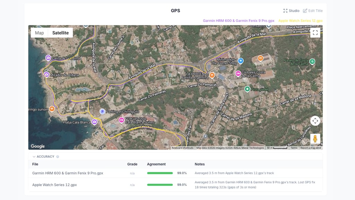Open map Terms link

click(x=294, y=148)
